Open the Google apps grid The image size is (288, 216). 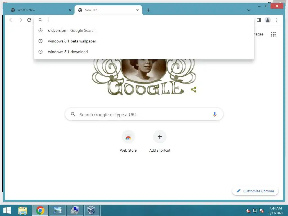click(273, 34)
